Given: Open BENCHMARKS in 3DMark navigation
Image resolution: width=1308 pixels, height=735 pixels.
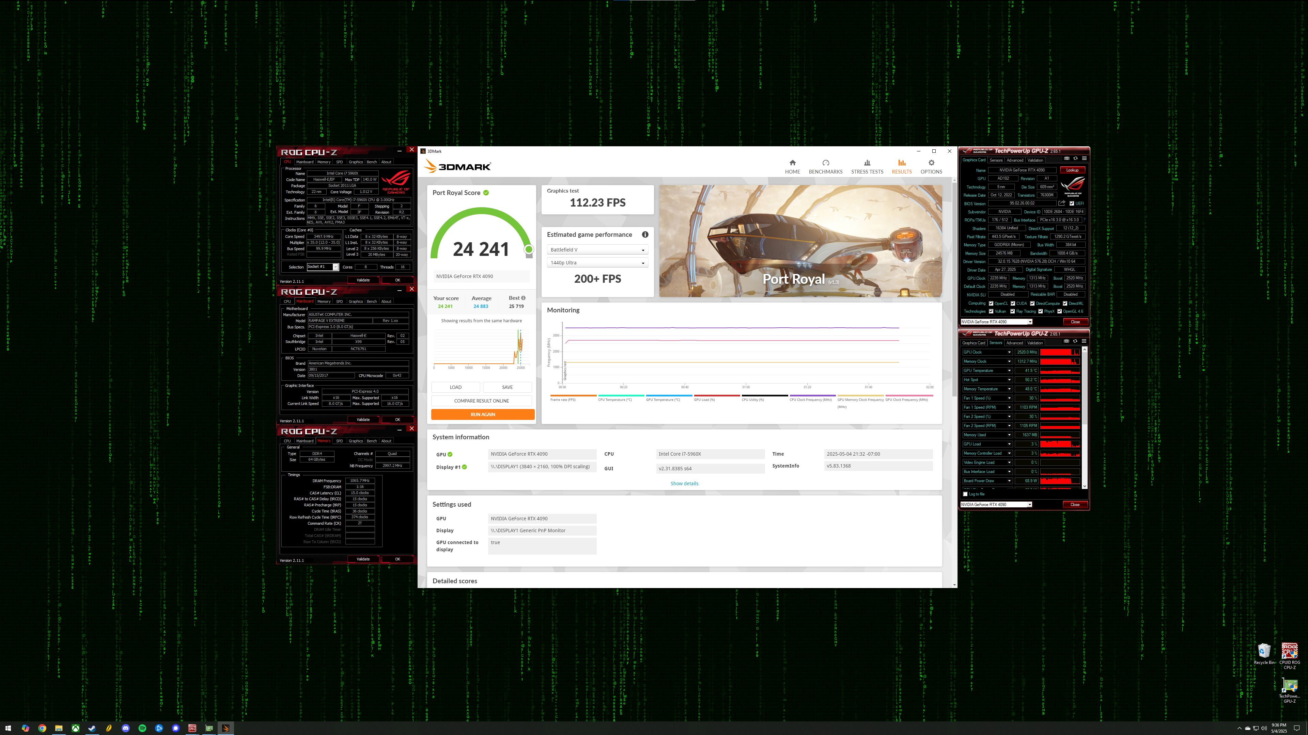Looking at the screenshot, I should (825, 167).
